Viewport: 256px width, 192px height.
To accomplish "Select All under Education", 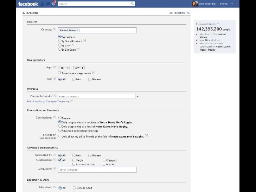I will [x=60, y=188].
